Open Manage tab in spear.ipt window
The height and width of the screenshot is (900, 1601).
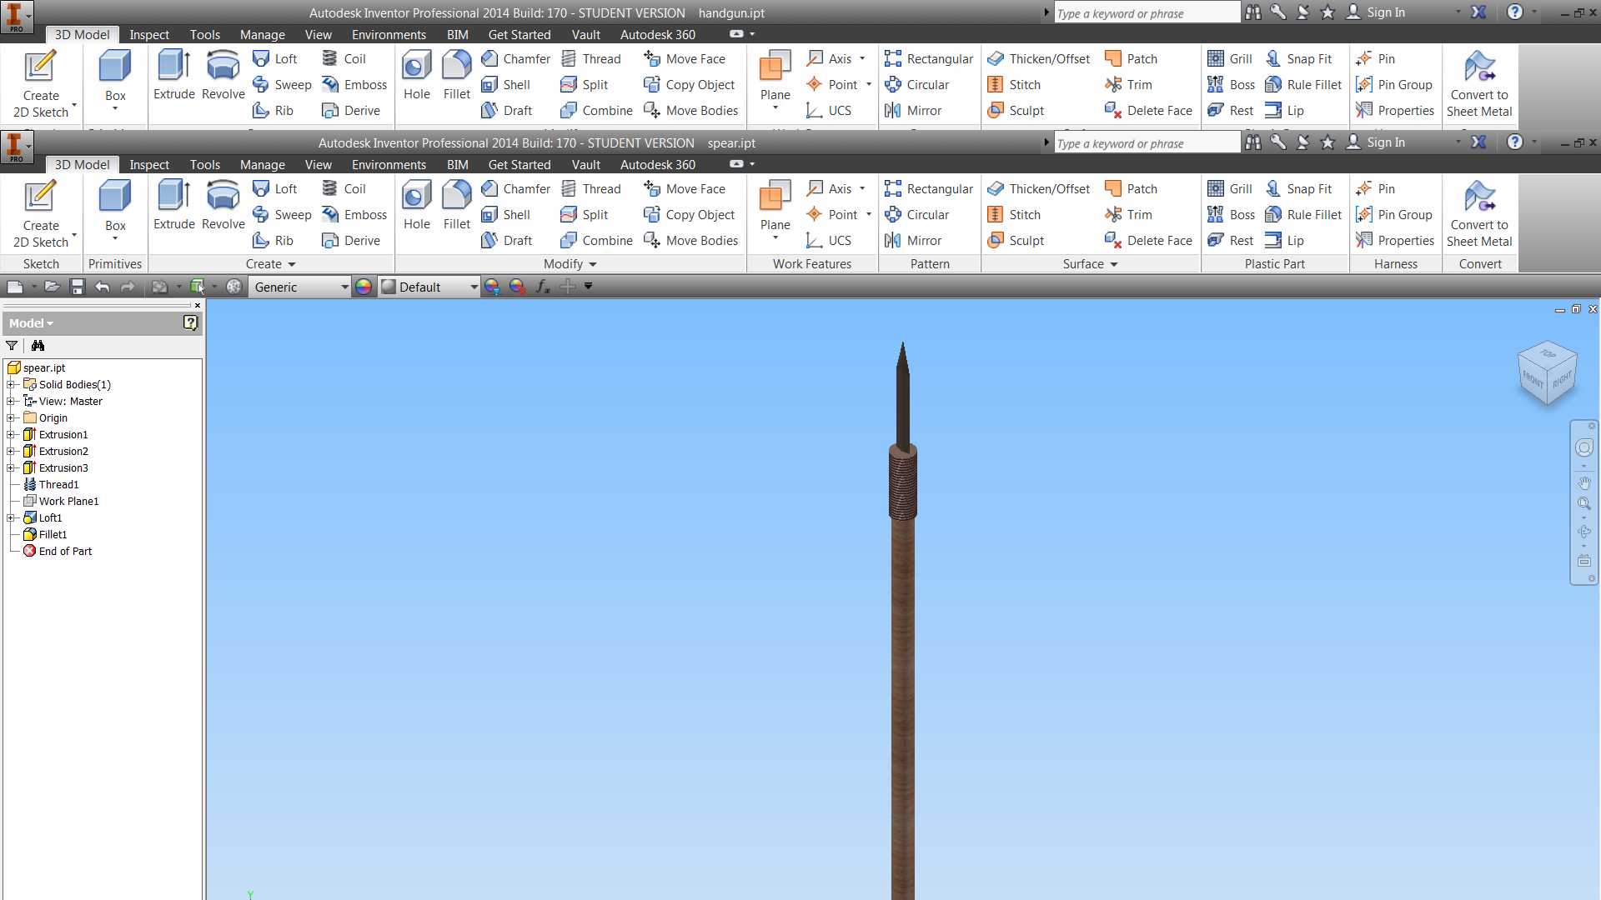[x=263, y=165]
